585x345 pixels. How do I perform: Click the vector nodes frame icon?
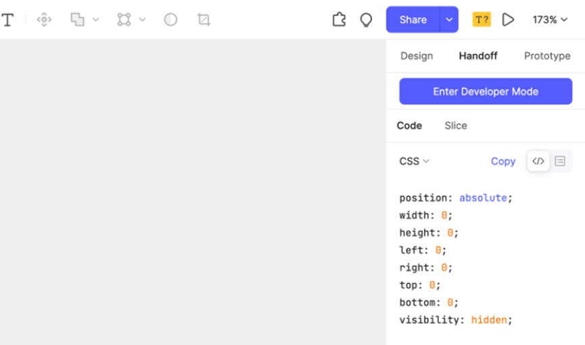pyautogui.click(x=124, y=20)
